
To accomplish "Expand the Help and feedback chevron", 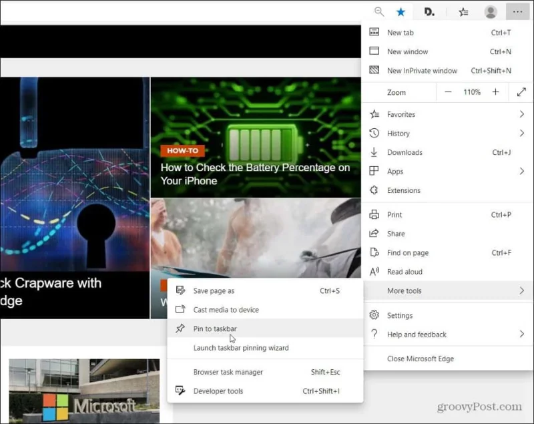I will click(522, 334).
